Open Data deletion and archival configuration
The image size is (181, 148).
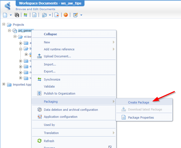click(71, 110)
